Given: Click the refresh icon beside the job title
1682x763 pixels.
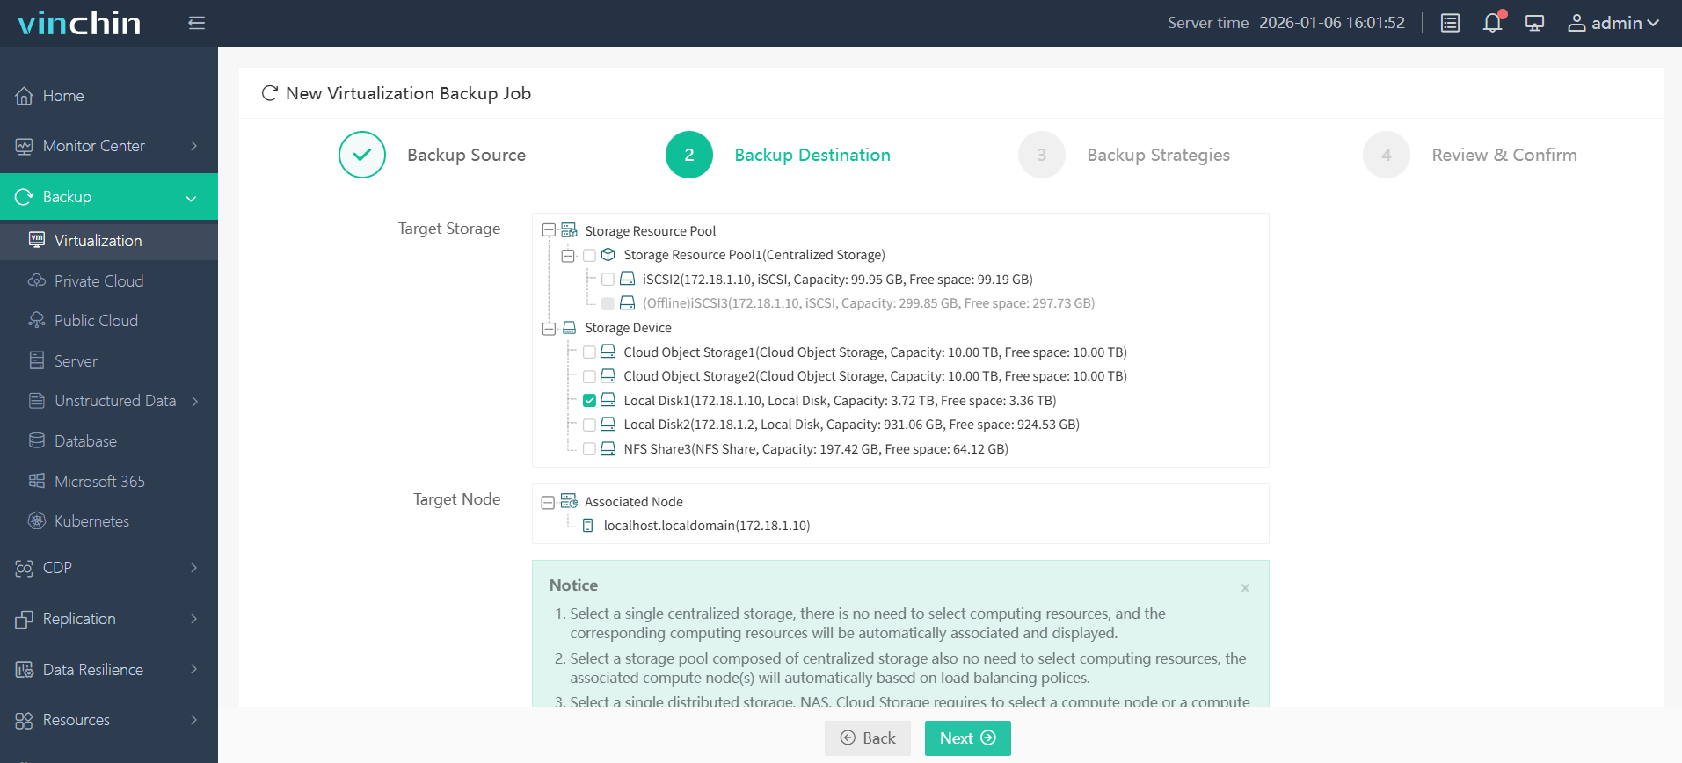Looking at the screenshot, I should (x=270, y=93).
